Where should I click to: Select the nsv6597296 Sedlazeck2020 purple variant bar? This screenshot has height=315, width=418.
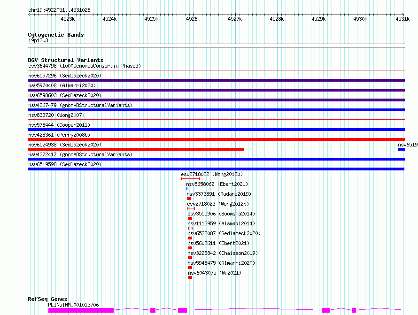pyautogui.click(x=216, y=80)
